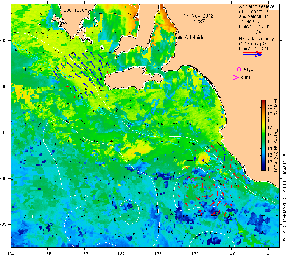Viewport: 287px width, 258px height.
Task: Click the longitude axis label '137'
Action: click(x=121, y=254)
